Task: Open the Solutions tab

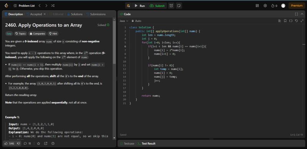Action: [75, 14]
